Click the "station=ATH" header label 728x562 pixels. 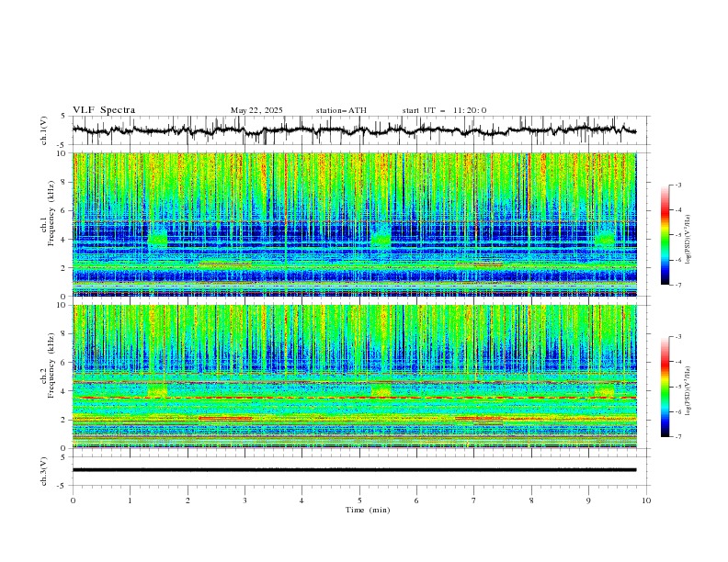click(x=341, y=110)
